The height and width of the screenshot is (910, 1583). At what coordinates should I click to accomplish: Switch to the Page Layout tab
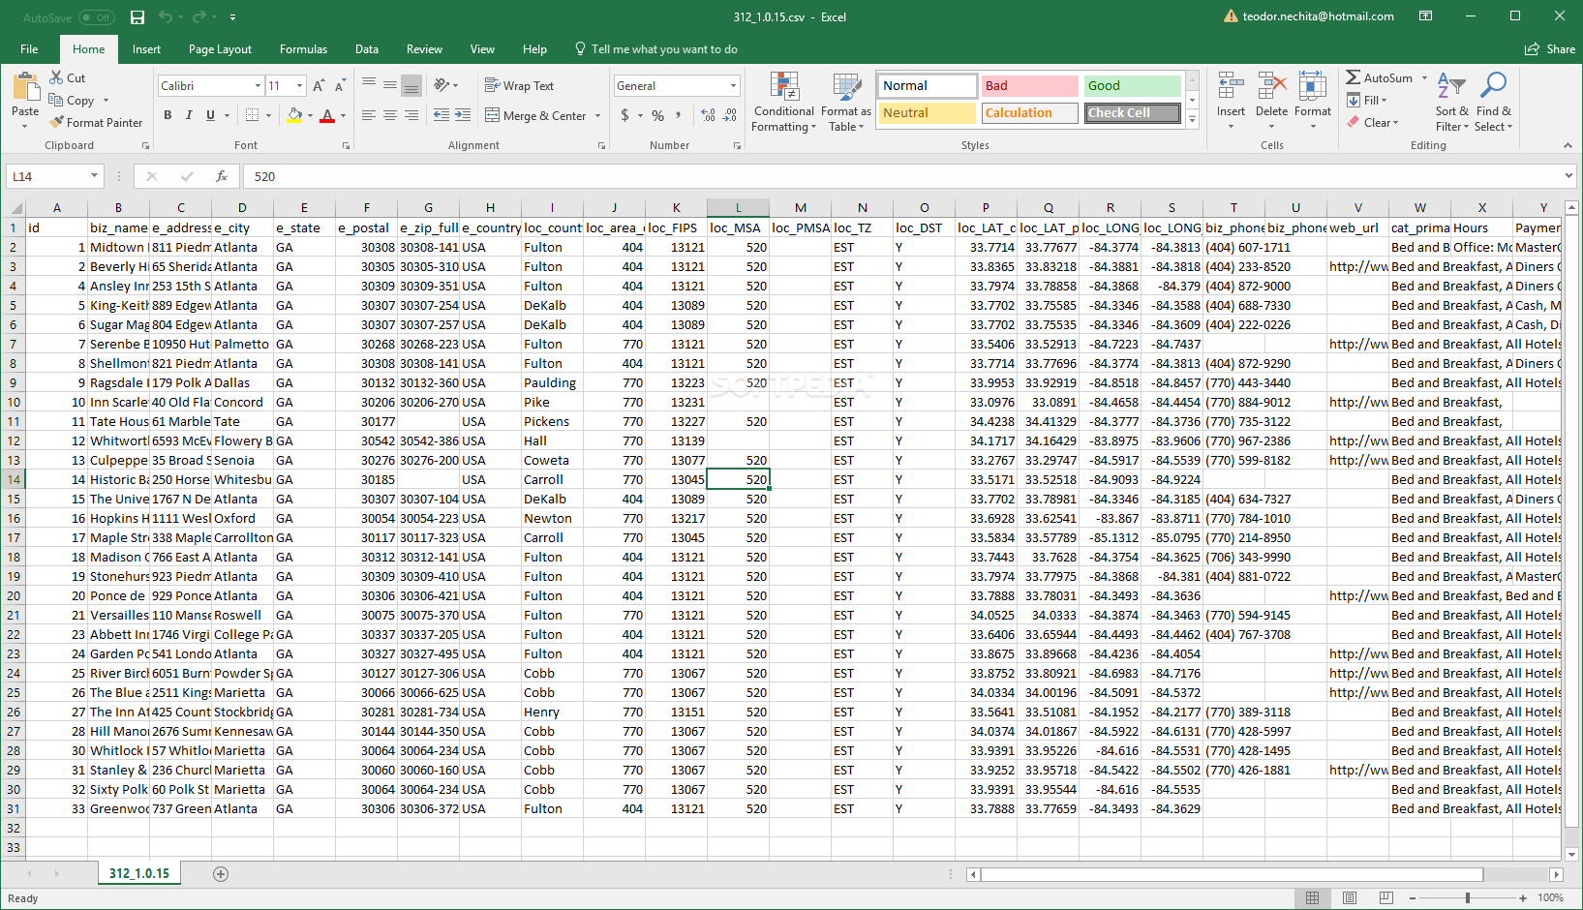point(220,49)
